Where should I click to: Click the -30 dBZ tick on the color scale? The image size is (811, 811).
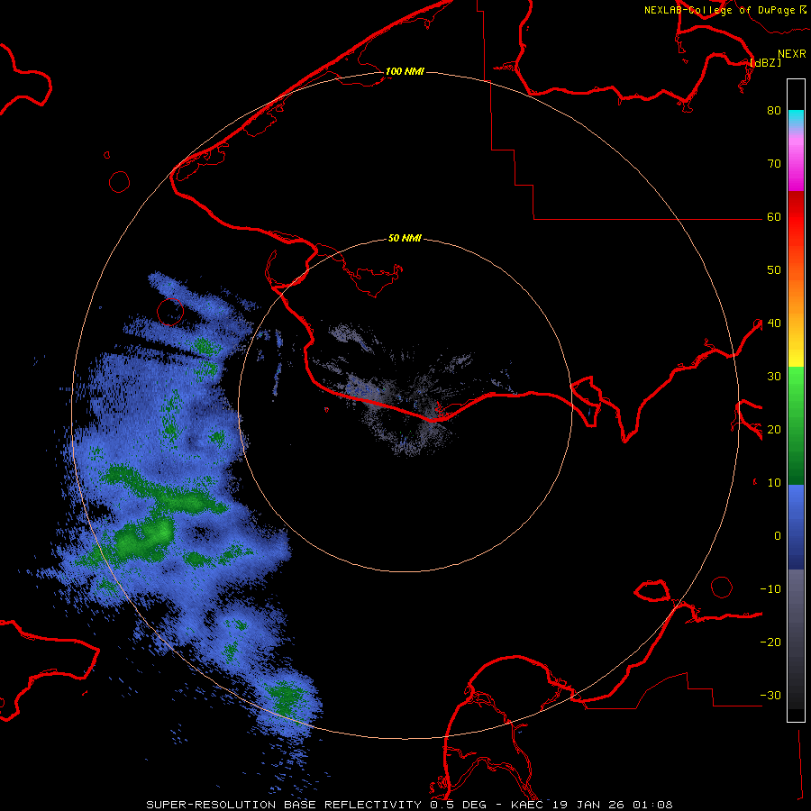point(770,695)
